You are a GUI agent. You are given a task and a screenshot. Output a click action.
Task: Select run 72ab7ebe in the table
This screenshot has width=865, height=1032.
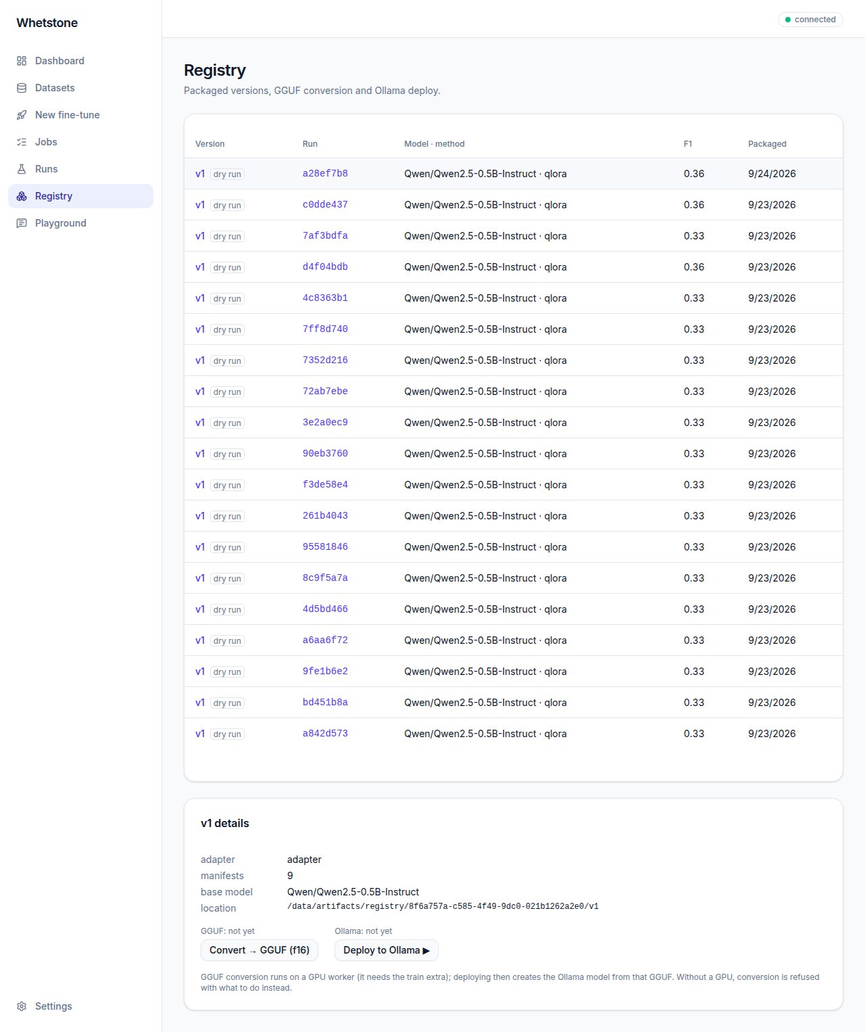tap(325, 392)
